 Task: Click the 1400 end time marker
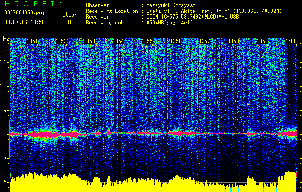coord(291,41)
